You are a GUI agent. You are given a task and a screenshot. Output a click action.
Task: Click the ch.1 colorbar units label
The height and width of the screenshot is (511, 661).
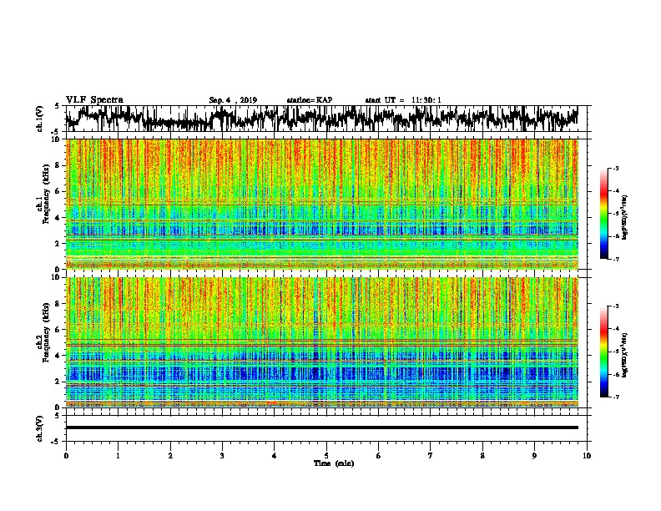625,217
